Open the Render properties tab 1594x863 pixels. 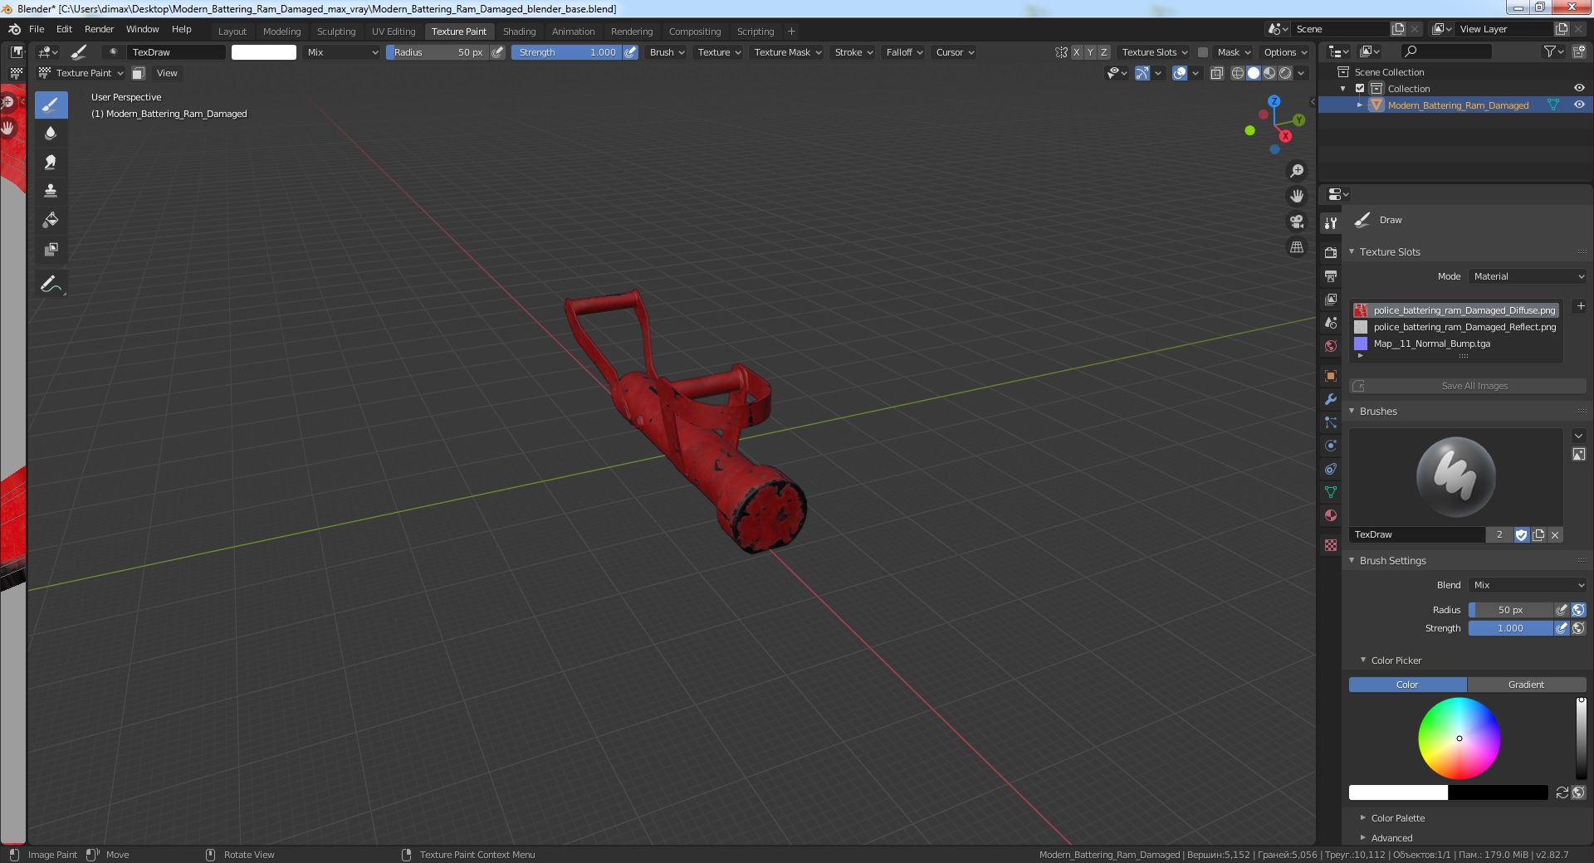1331,252
